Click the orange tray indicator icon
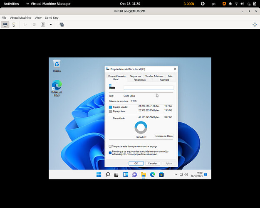Screen dimensions: 260x208 pos(224,4)
